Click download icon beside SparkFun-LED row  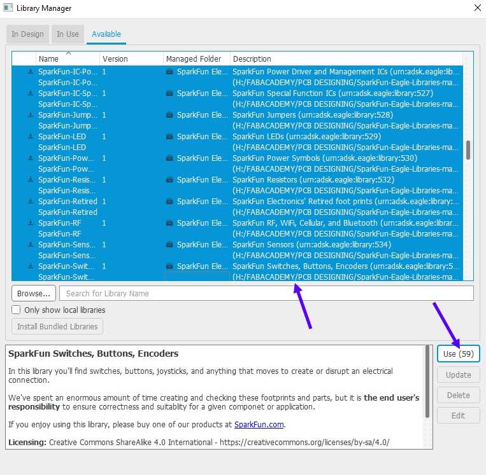click(x=31, y=137)
